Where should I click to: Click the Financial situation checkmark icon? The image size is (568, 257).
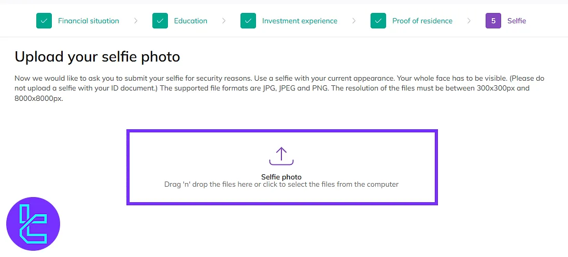(44, 21)
